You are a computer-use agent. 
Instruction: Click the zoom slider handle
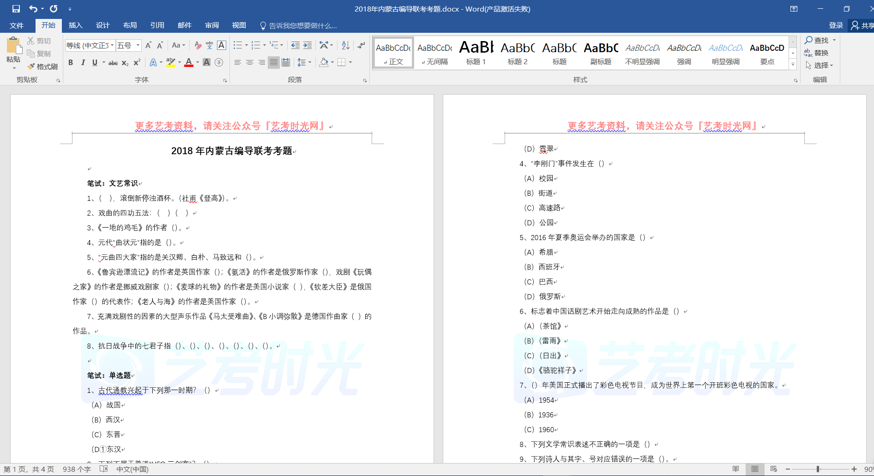(x=818, y=469)
